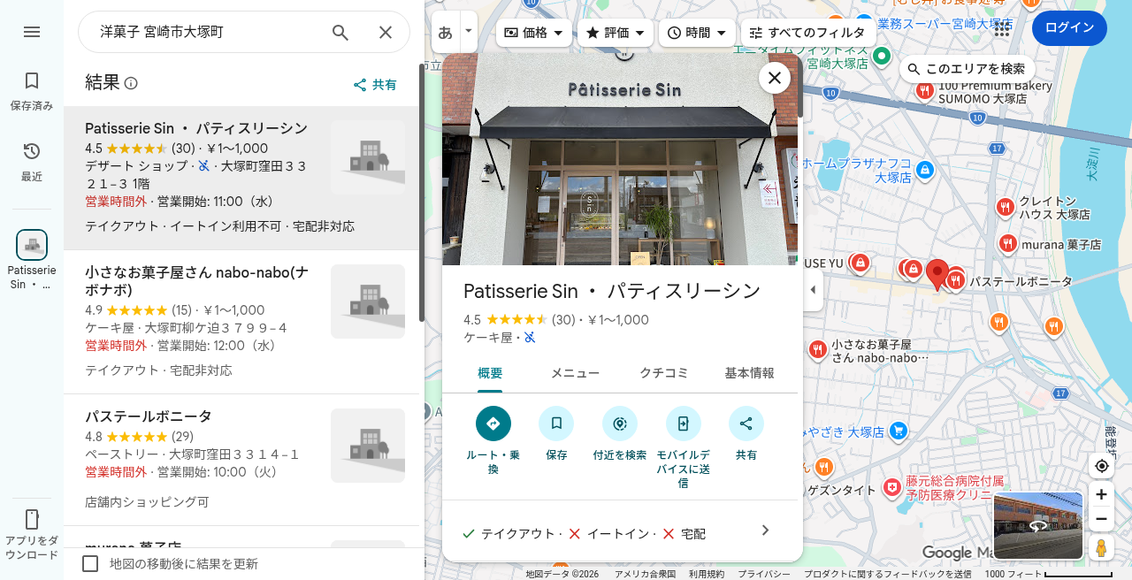Click the red selected location pin
This screenshot has height=580, width=1132.
pyautogui.click(x=937, y=273)
